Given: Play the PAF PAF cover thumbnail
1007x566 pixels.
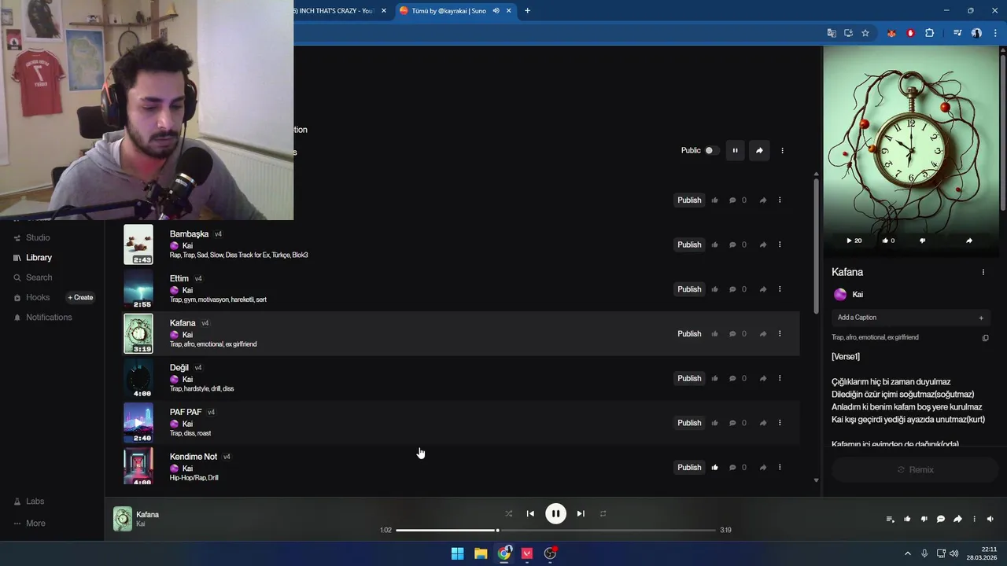Looking at the screenshot, I should (138, 423).
